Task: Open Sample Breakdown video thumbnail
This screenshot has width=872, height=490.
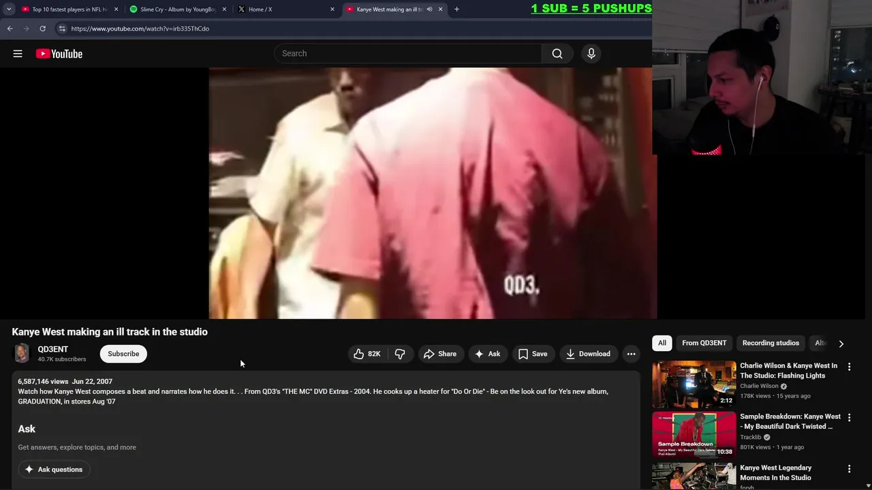Action: click(x=694, y=434)
